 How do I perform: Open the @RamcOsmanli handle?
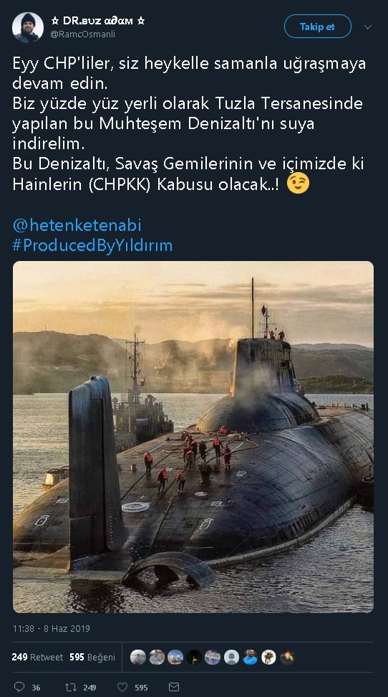[x=82, y=34]
